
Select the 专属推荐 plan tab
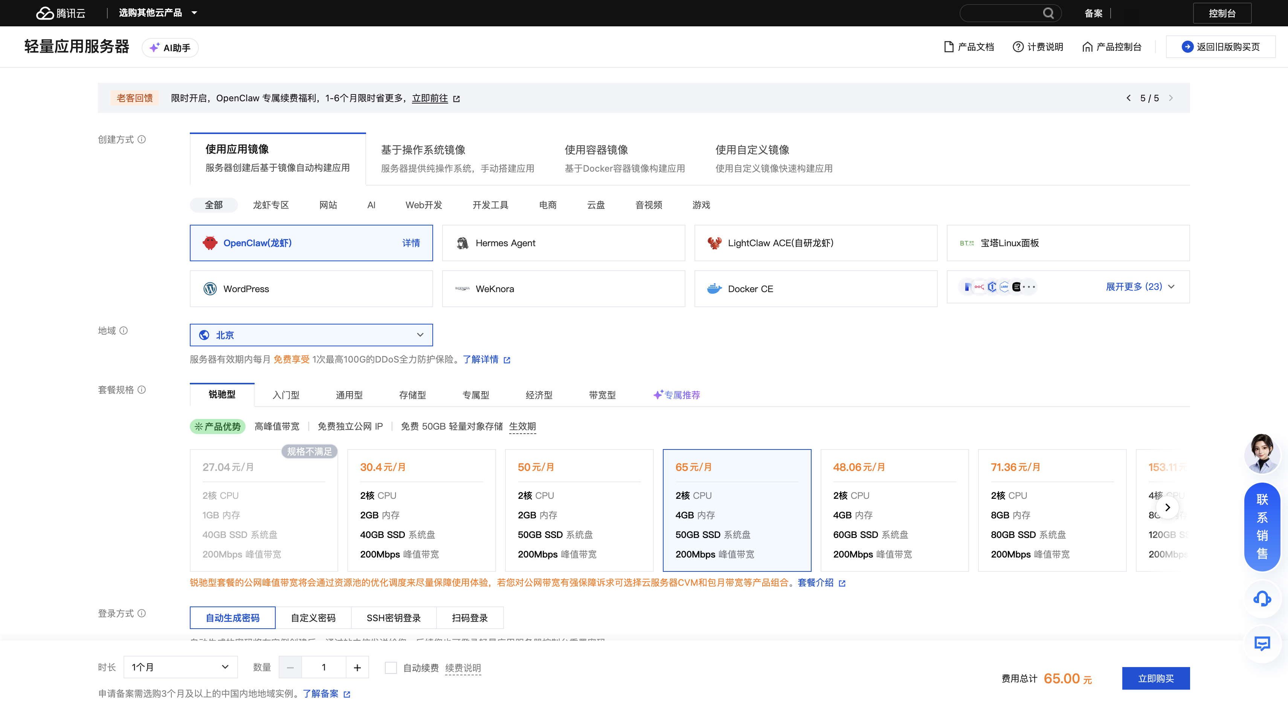[x=676, y=395]
